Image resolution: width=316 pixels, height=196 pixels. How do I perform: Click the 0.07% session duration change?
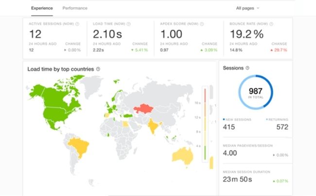click(281, 181)
